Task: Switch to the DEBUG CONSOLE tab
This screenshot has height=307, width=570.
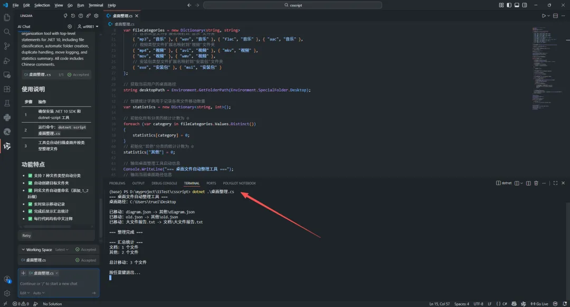Action: (164, 183)
